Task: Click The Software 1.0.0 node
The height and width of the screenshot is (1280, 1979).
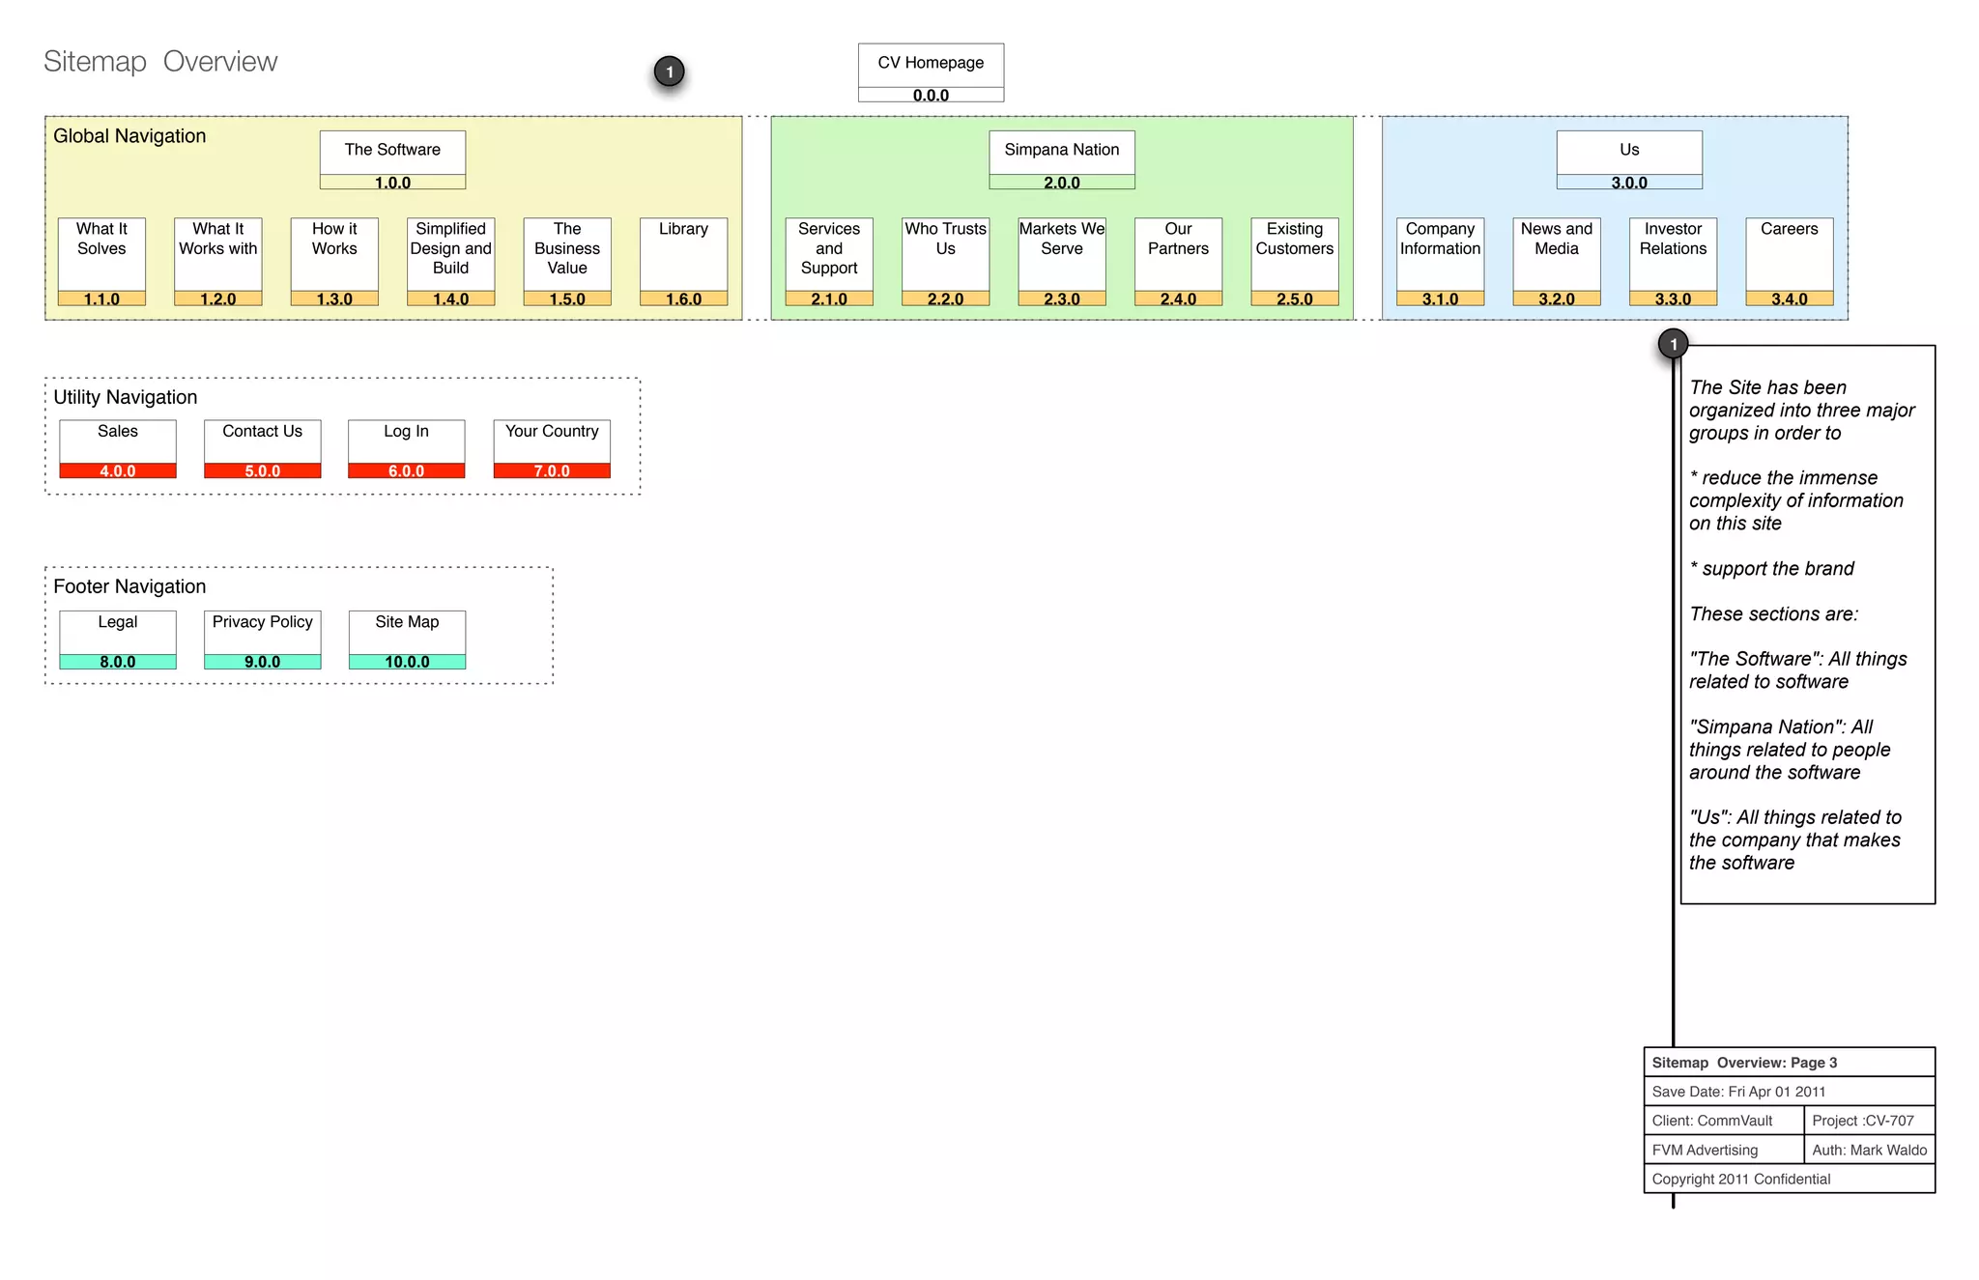Action: pos(392,159)
